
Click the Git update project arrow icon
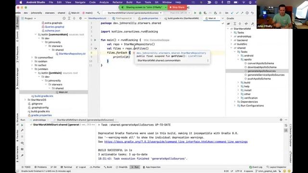232,13
